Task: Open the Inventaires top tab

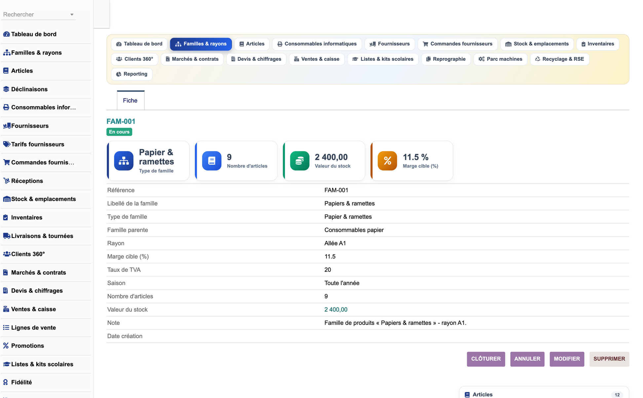Action: (x=598, y=44)
